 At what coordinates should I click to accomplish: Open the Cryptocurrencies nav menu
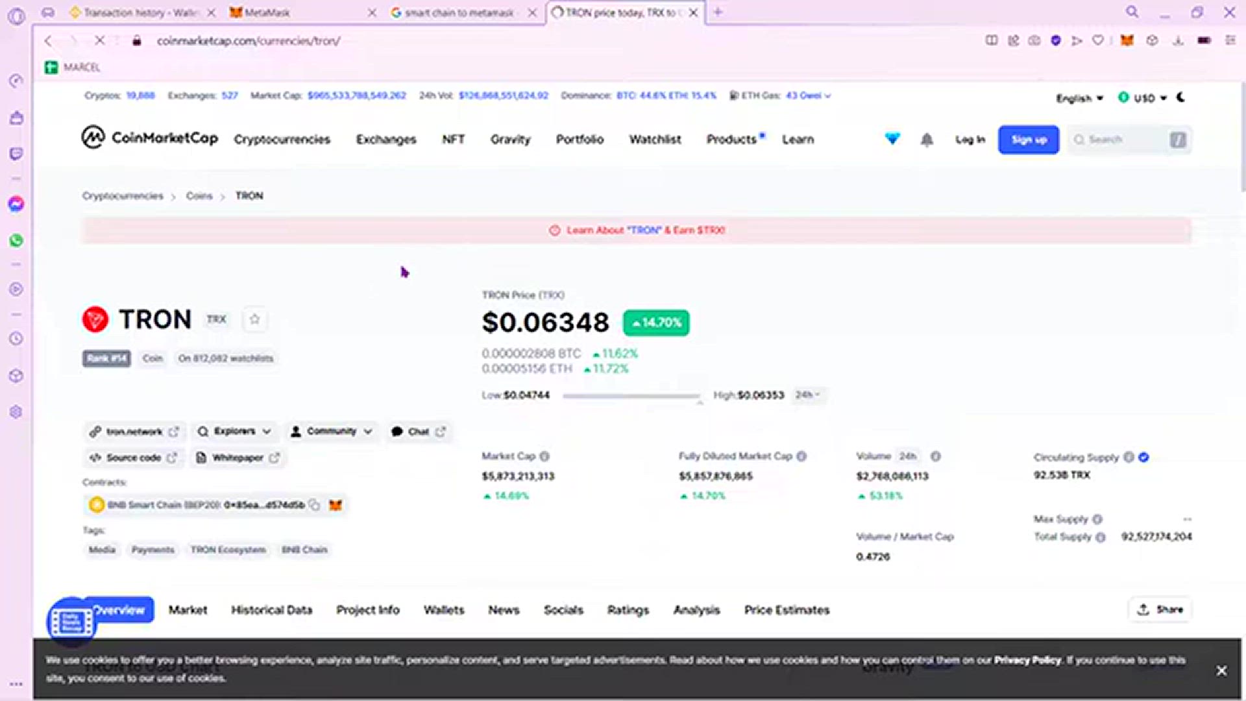coord(282,140)
